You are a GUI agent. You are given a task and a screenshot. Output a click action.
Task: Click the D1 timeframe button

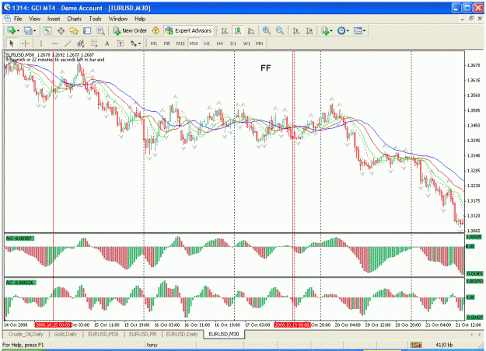[233, 43]
